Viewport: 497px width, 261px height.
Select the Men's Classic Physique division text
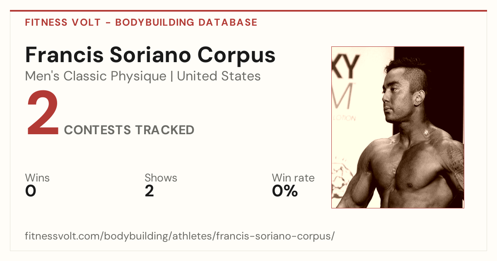(x=96, y=77)
